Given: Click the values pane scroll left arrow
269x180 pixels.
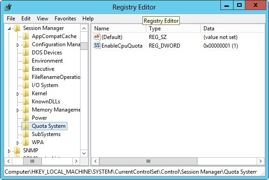Looking at the screenshot, I should coord(96,161).
